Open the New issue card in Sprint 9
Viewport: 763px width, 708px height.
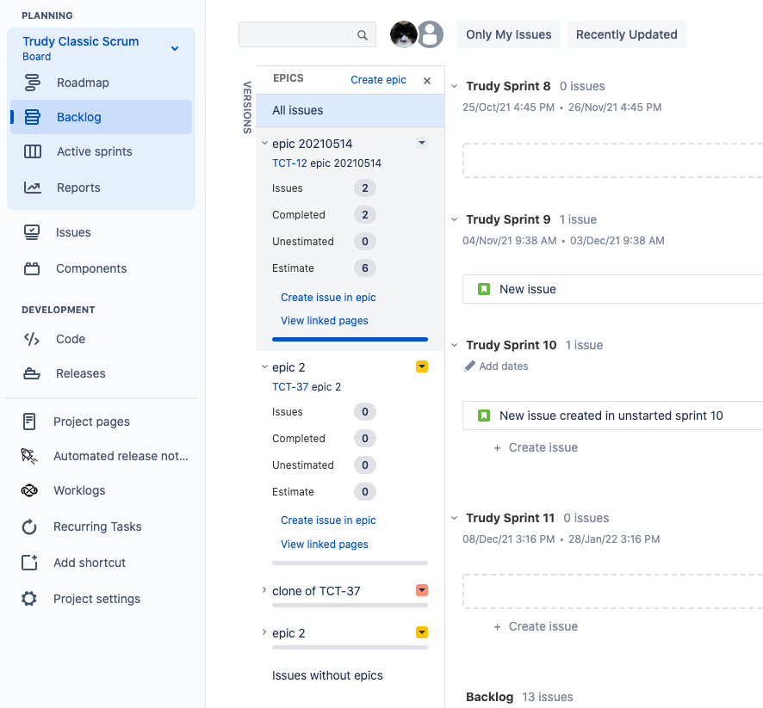click(612, 289)
